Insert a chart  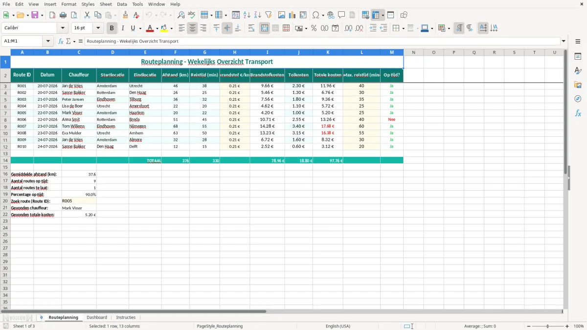point(293,15)
